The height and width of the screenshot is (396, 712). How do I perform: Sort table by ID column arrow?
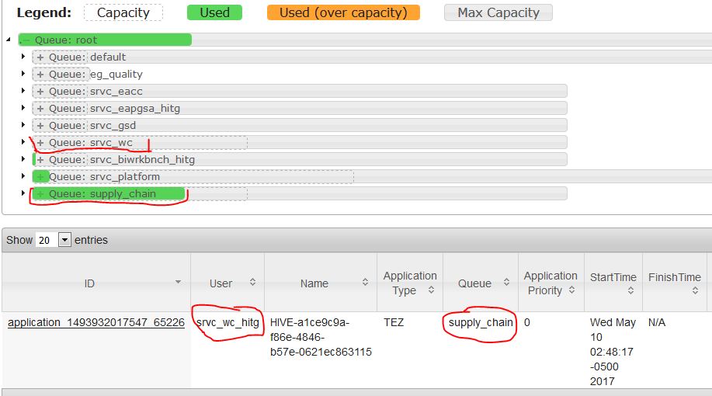[178, 282]
